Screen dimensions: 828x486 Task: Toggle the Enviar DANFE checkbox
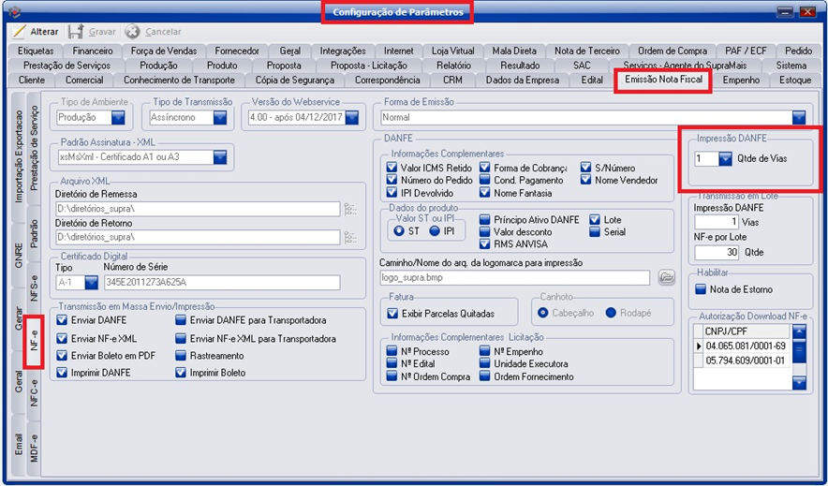tap(63, 320)
